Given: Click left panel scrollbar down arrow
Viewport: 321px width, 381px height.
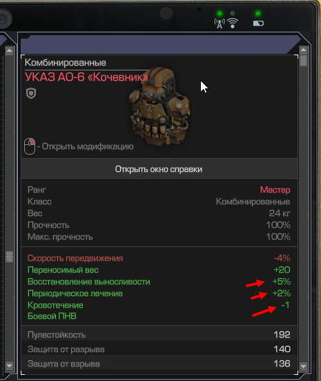Looking at the screenshot, I should pos(9,365).
